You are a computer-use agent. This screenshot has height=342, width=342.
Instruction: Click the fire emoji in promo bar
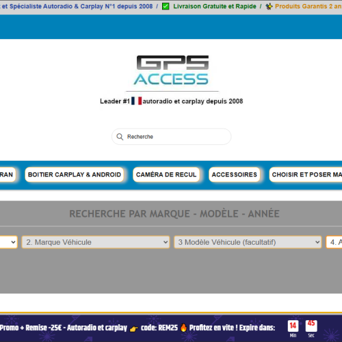pyautogui.click(x=183, y=328)
